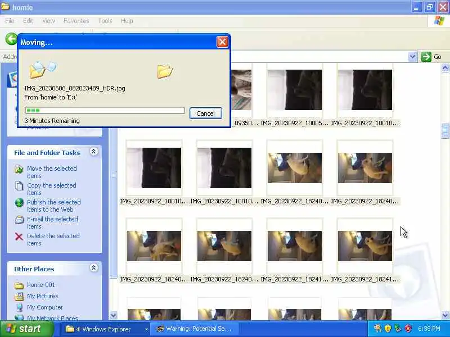Open the Tools menu

coord(105,21)
